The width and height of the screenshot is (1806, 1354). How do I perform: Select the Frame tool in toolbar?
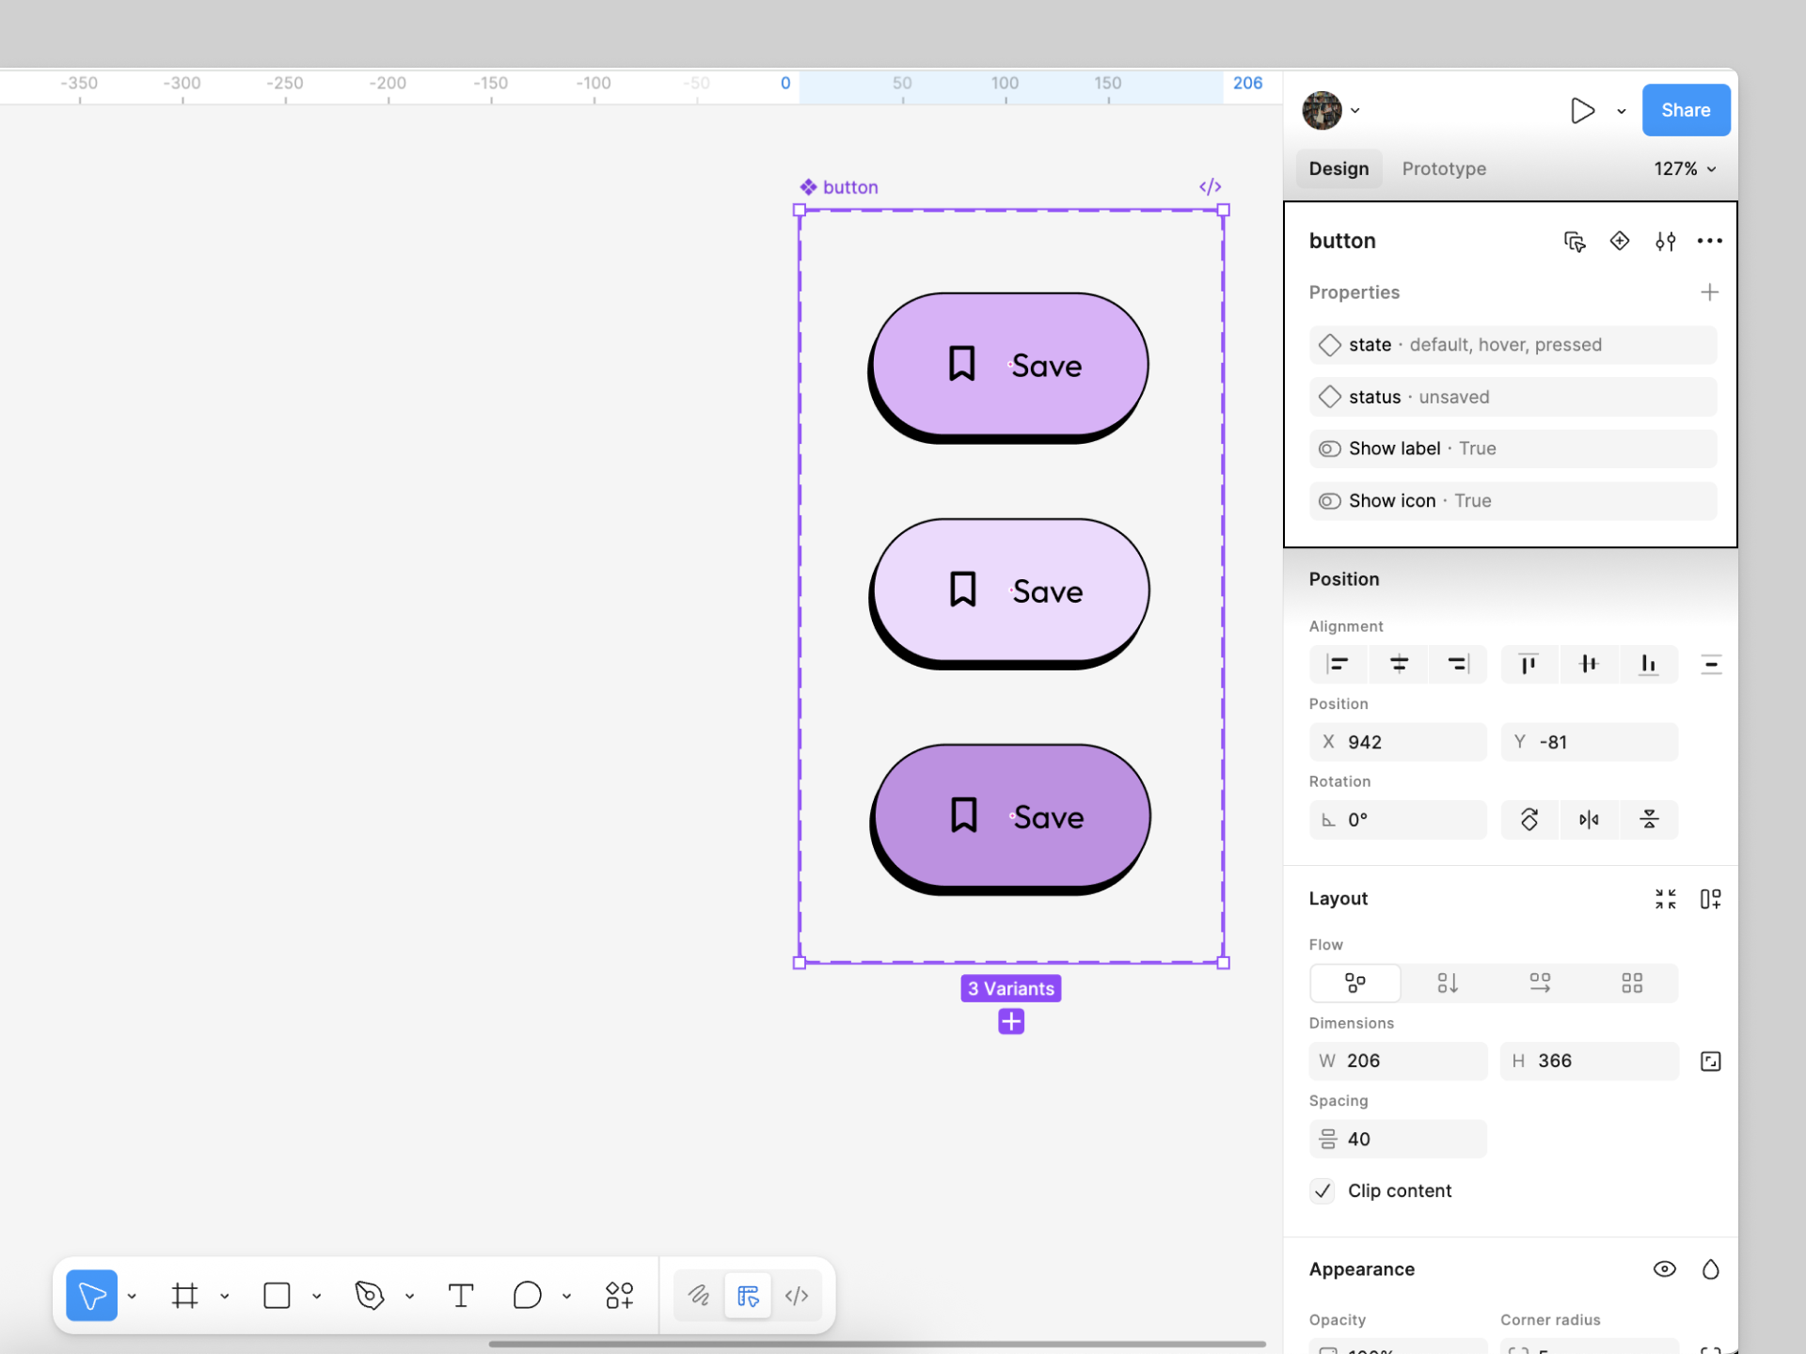tap(185, 1296)
